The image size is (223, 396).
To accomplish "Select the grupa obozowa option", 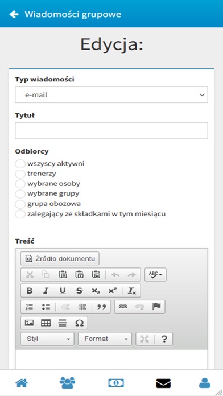I will pos(20,204).
